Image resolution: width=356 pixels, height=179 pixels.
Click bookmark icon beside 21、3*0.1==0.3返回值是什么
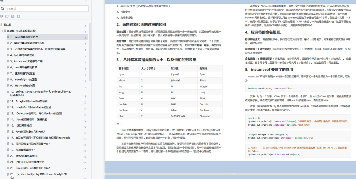pyautogui.click(x=8, y=162)
